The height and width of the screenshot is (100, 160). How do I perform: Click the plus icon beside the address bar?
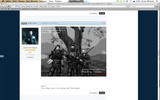pyautogui.click(x=13, y=6)
